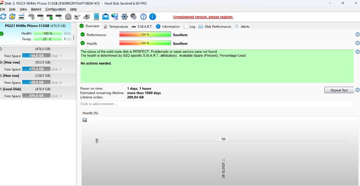This screenshot has height=186, width=360.
Task: Click the '209,04 GB' lifetime writes value
Action: pos(135,97)
